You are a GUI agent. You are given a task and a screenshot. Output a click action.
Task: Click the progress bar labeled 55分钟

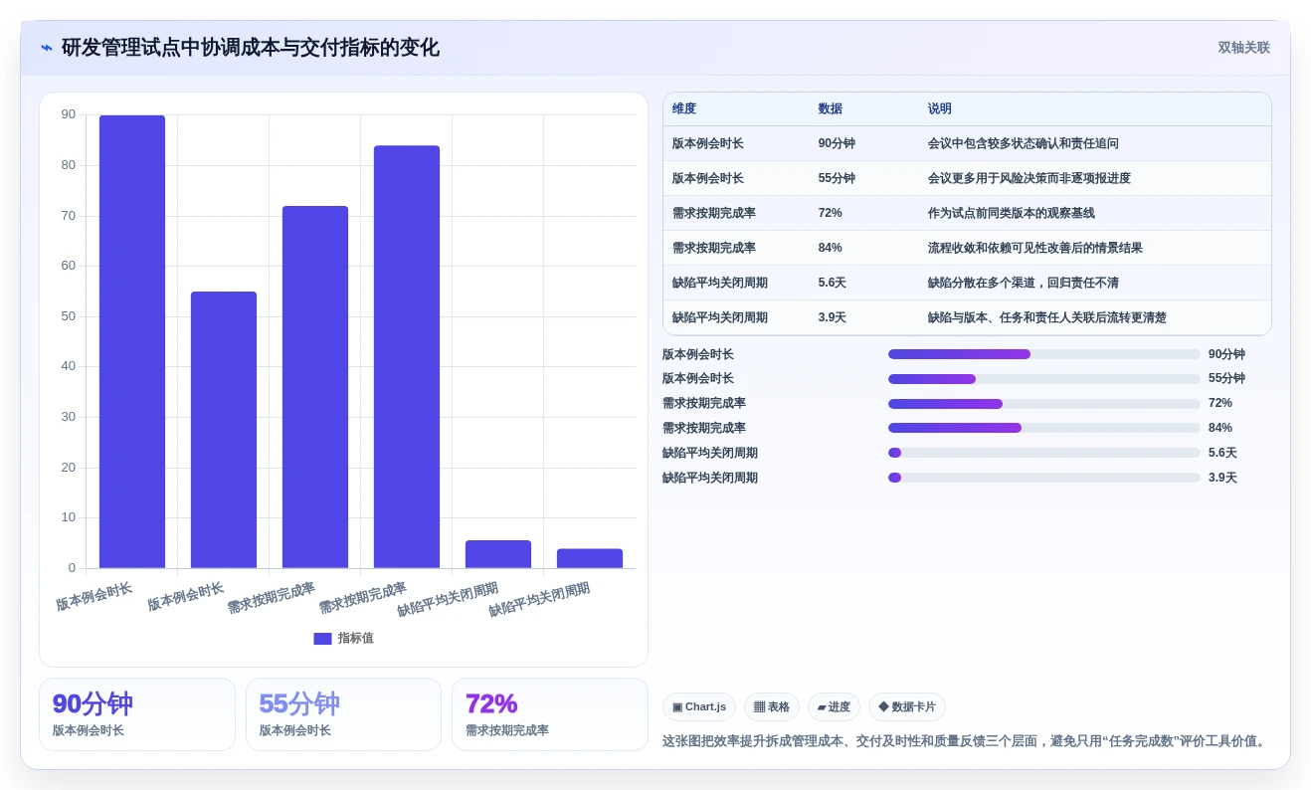[1044, 379]
